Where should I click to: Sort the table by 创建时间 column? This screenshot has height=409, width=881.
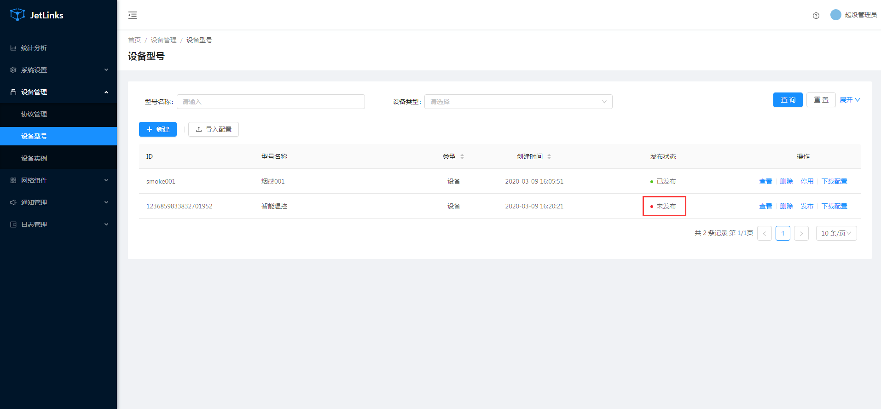click(534, 156)
